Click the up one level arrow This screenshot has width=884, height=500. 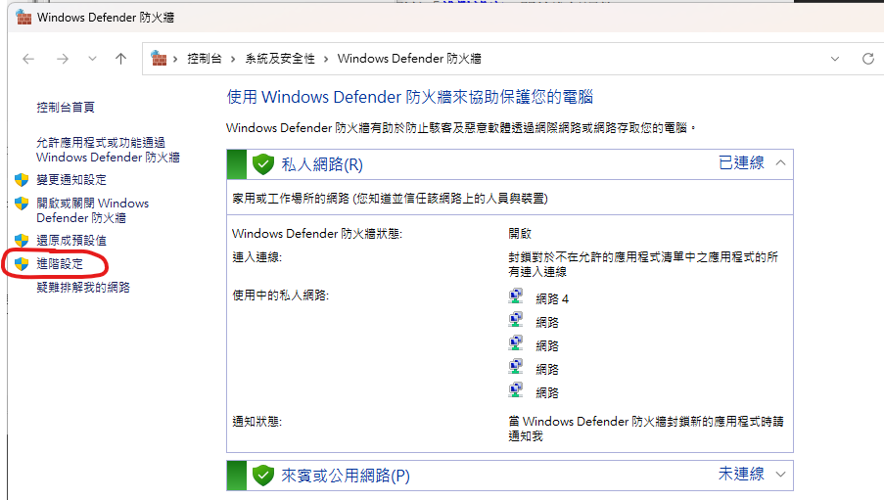tap(120, 59)
